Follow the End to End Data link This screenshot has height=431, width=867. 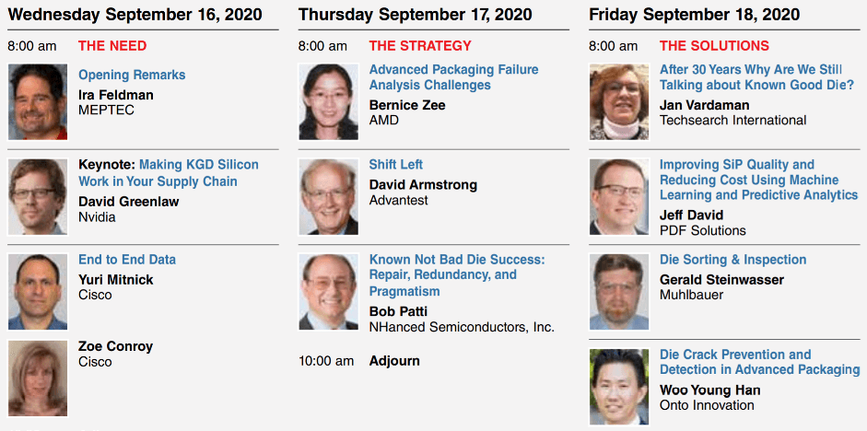(127, 260)
